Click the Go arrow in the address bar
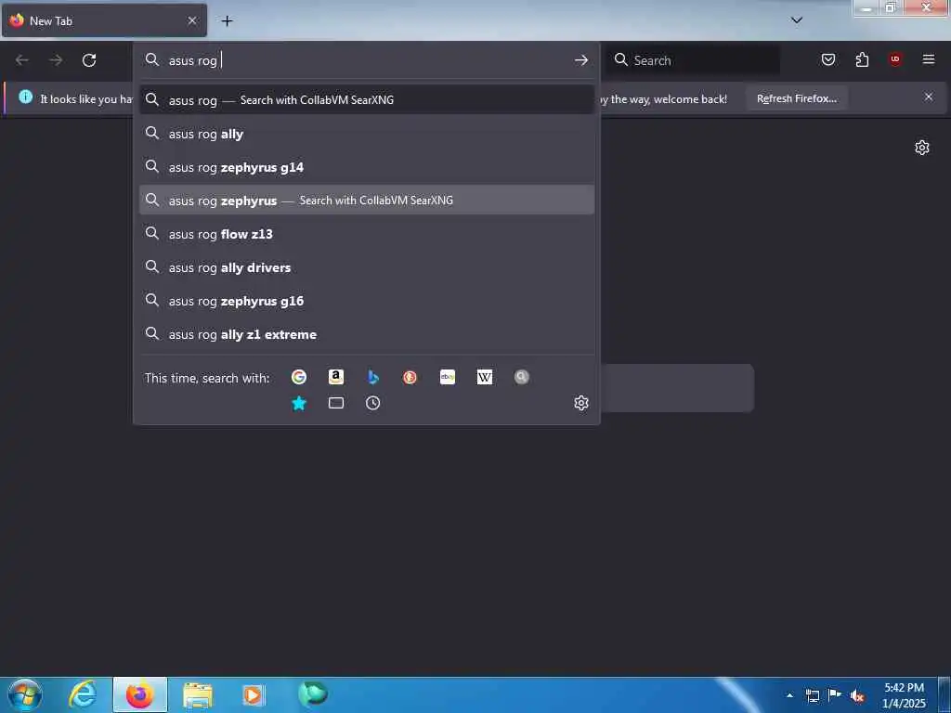The image size is (951, 713). pyautogui.click(x=581, y=60)
